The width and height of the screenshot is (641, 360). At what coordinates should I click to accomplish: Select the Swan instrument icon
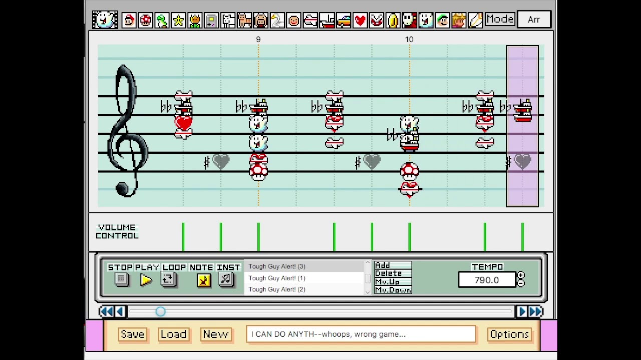(277, 20)
